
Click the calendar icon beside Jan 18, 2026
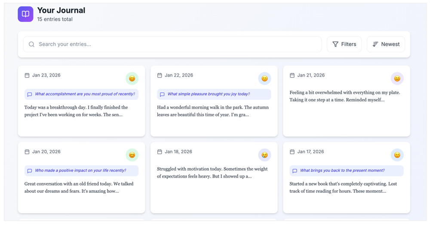click(x=160, y=152)
